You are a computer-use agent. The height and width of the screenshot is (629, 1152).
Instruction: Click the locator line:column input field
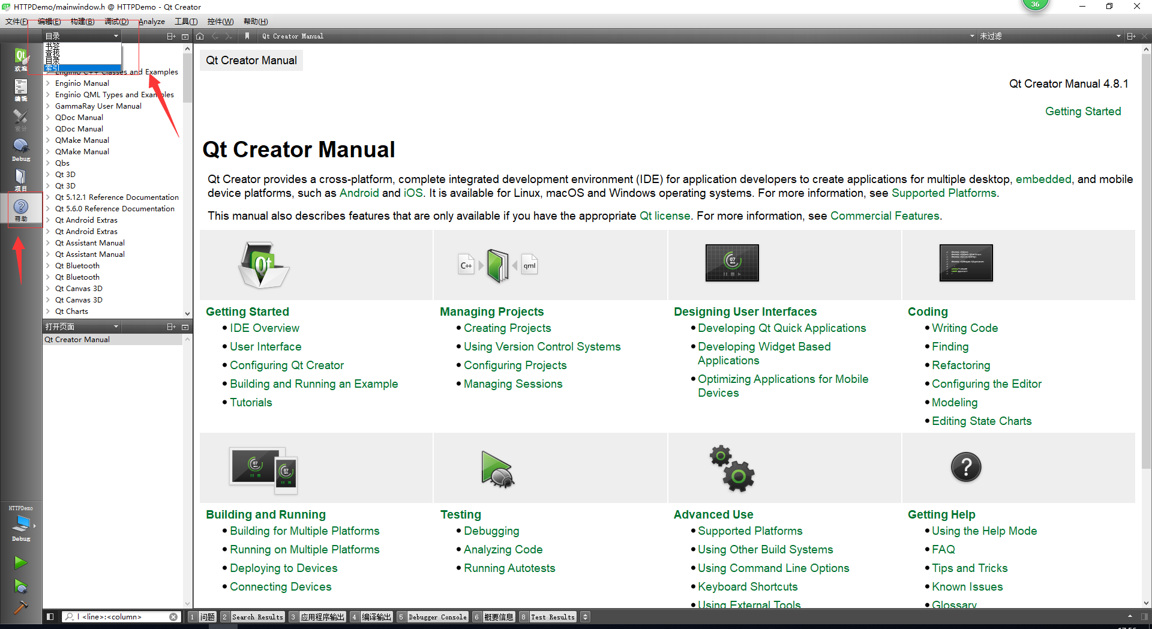(120, 617)
